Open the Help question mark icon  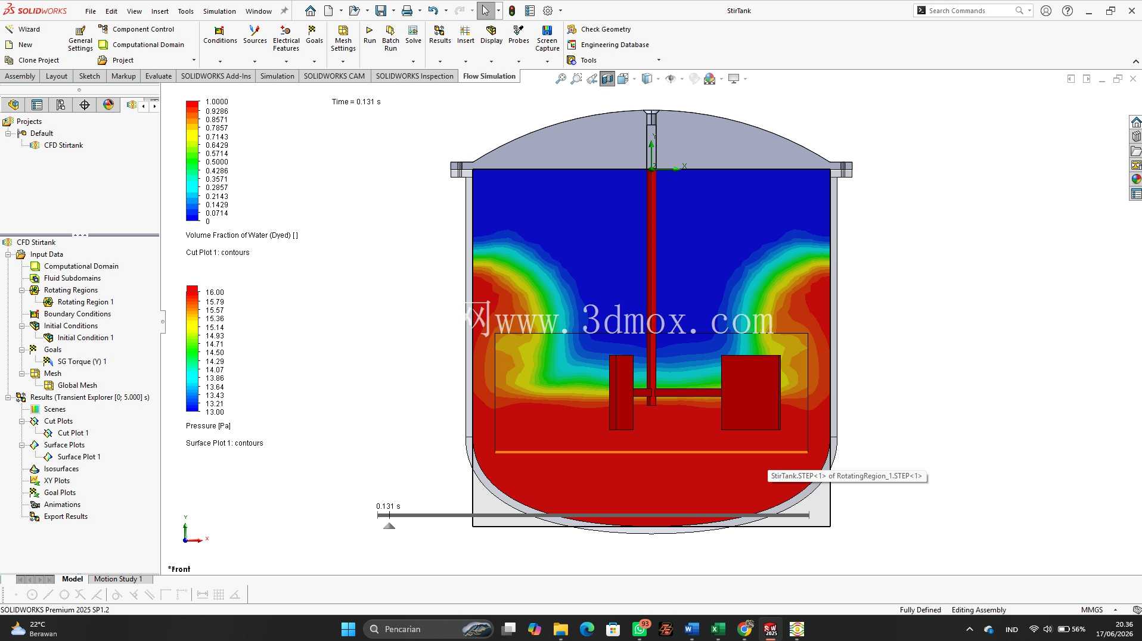click(x=1067, y=11)
